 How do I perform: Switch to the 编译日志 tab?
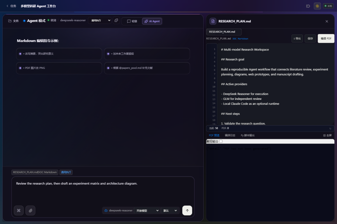tap(230, 136)
